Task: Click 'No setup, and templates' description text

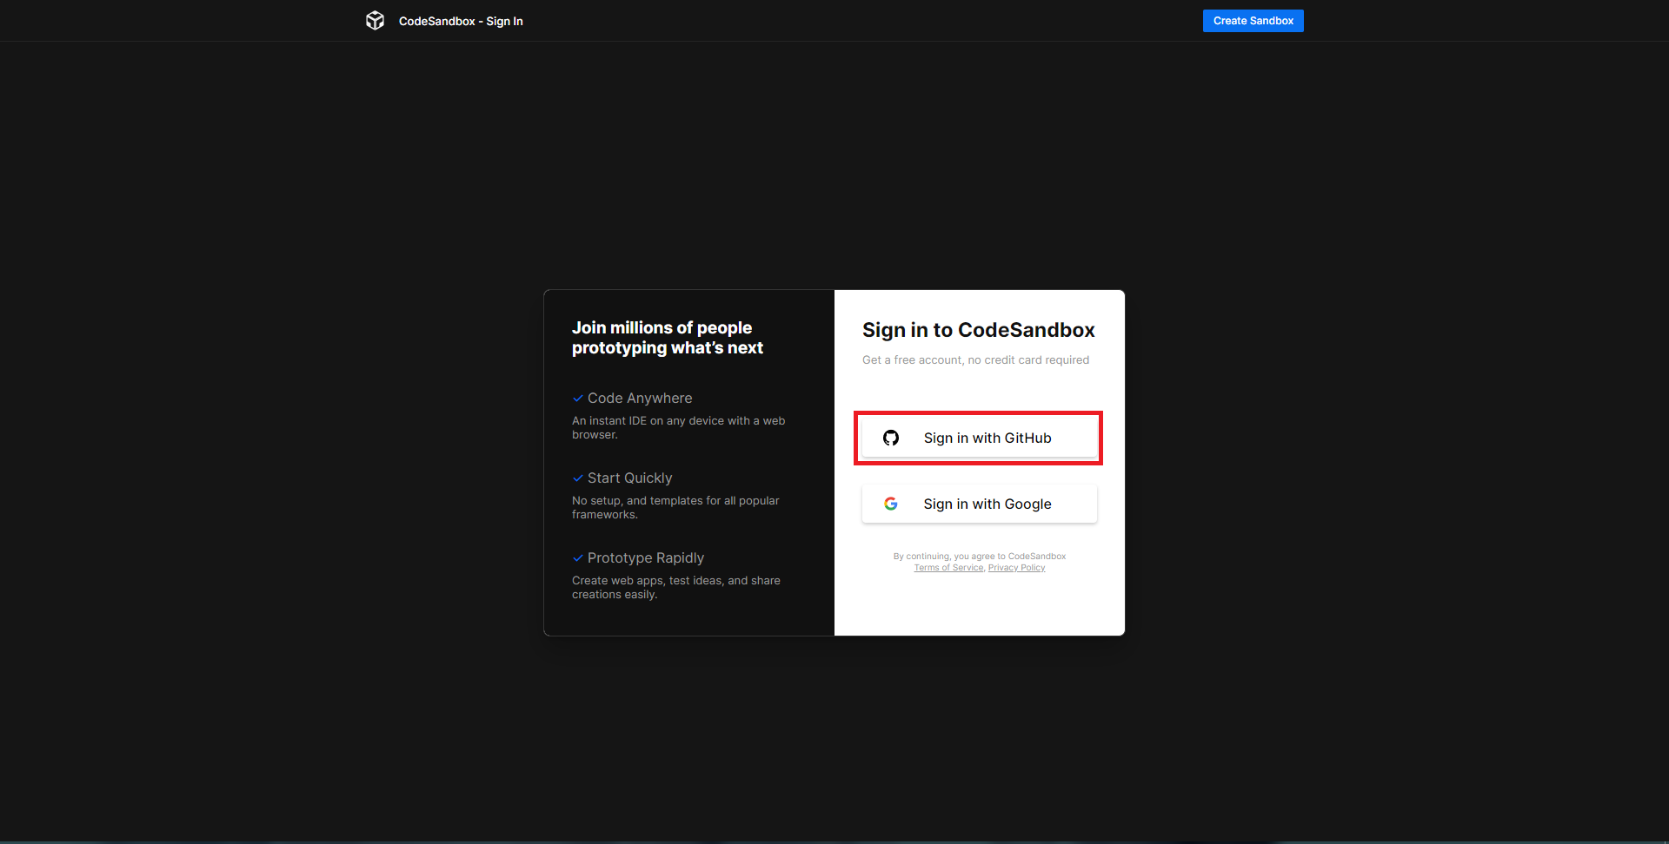Action: pyautogui.click(x=675, y=507)
